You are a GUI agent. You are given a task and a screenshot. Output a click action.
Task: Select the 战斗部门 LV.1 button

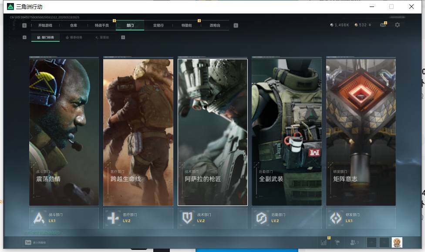click(x=64, y=218)
